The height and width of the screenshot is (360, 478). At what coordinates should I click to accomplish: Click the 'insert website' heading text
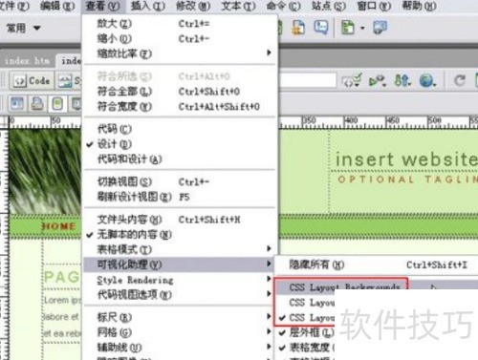coord(406,159)
